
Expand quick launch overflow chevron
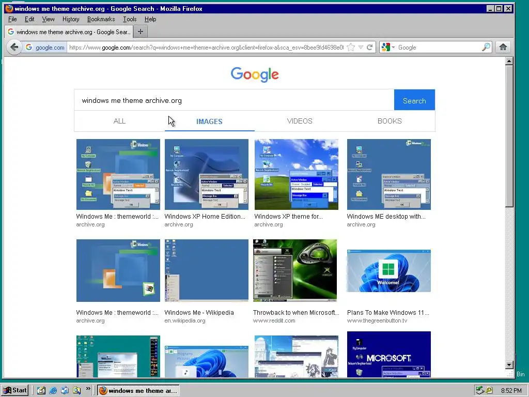pyautogui.click(x=88, y=389)
